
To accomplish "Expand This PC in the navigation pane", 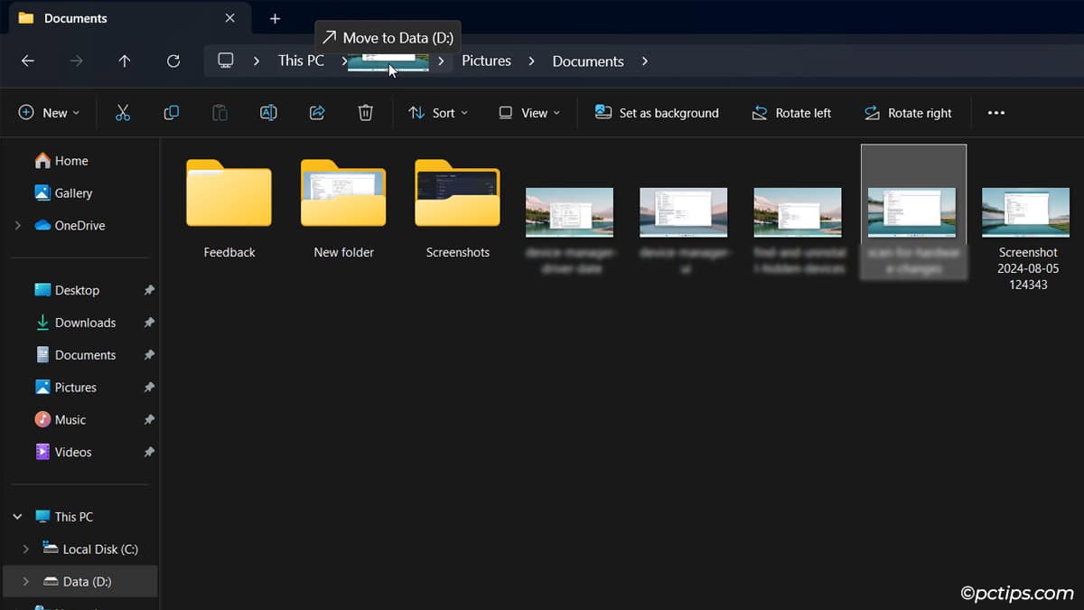I will pyautogui.click(x=16, y=516).
